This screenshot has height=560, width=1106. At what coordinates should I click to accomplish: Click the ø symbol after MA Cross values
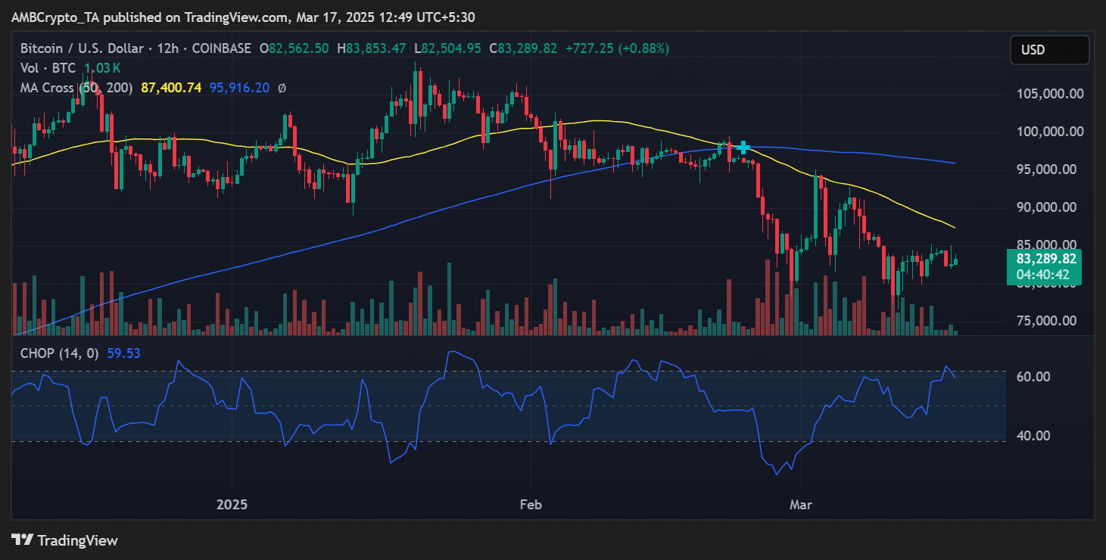(x=282, y=88)
